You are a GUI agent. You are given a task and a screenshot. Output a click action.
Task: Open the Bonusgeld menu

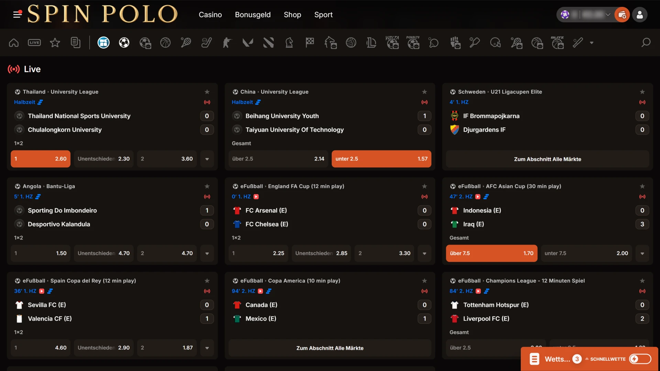tap(253, 15)
